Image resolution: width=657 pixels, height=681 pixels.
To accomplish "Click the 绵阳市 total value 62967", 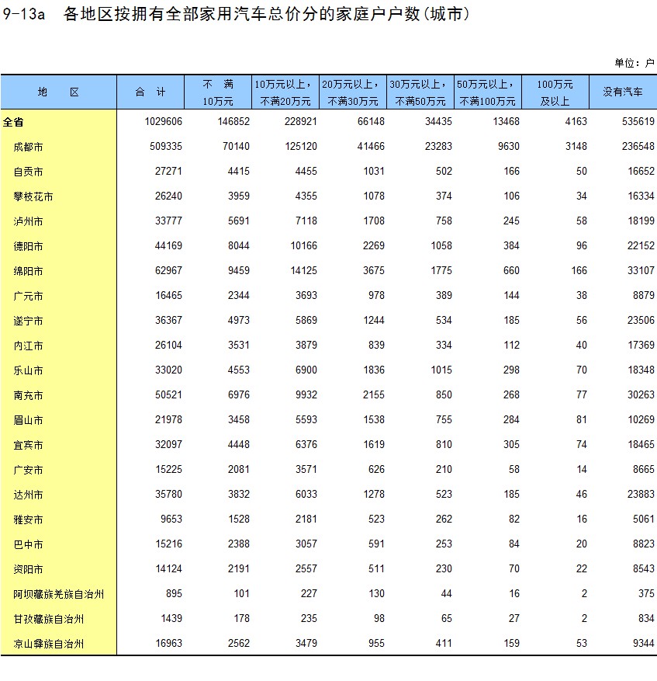I will tap(168, 270).
